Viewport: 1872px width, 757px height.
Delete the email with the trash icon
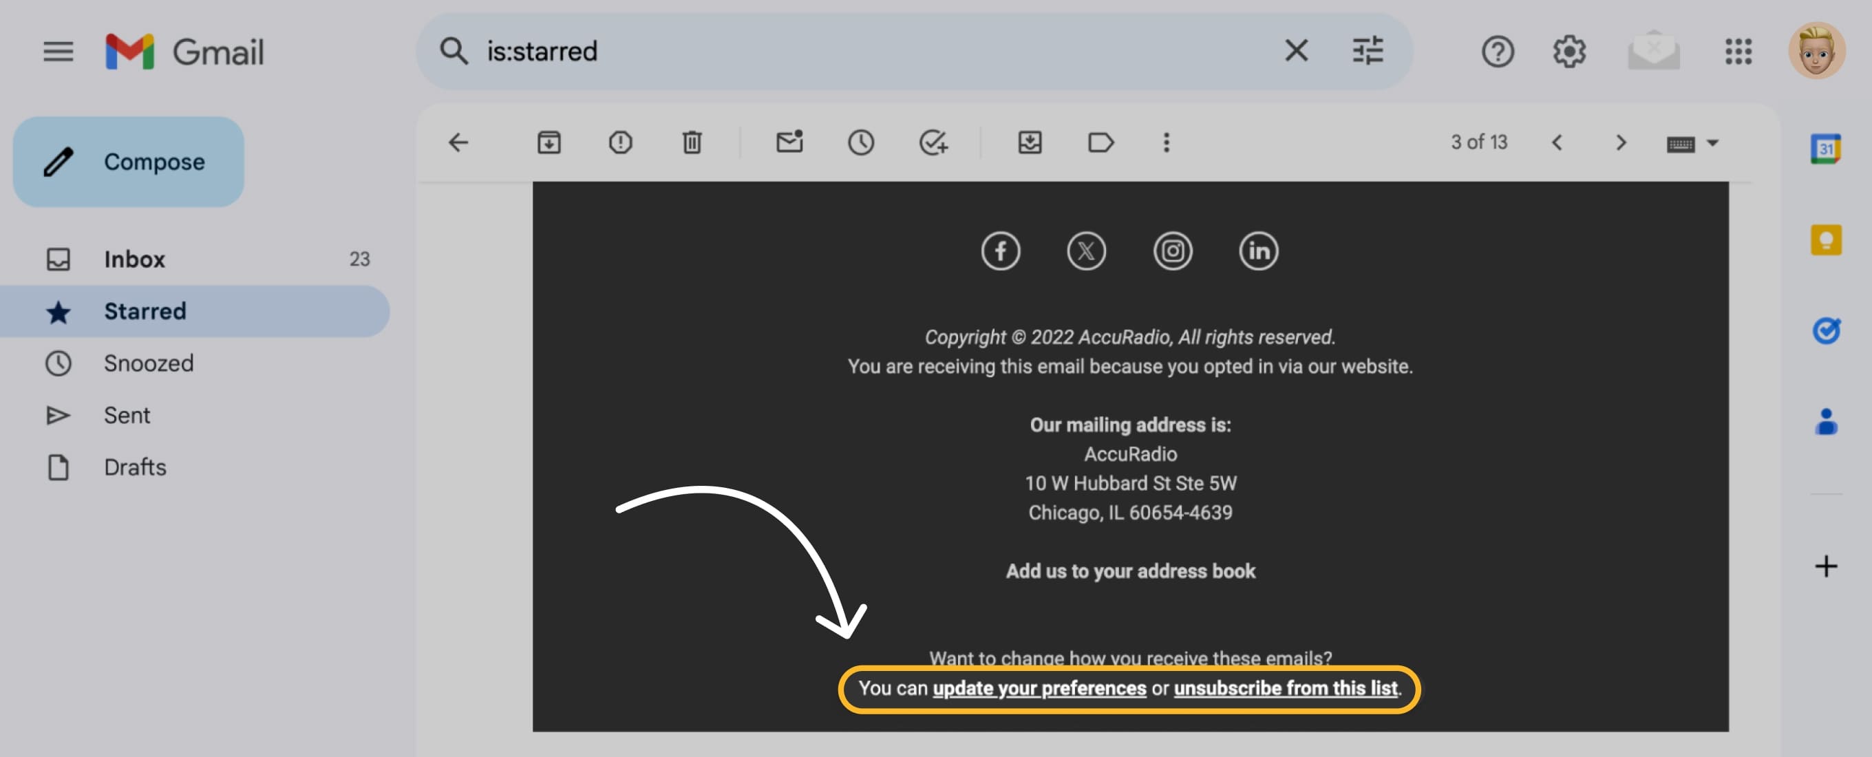click(692, 142)
